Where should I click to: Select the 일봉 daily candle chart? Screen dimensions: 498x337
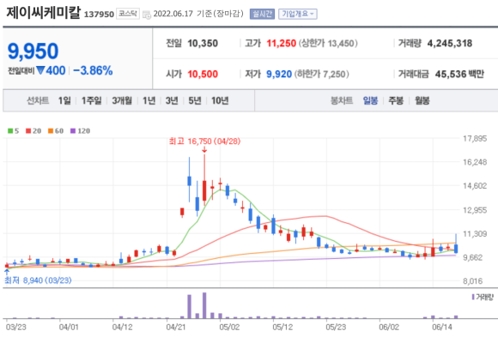coord(370,100)
